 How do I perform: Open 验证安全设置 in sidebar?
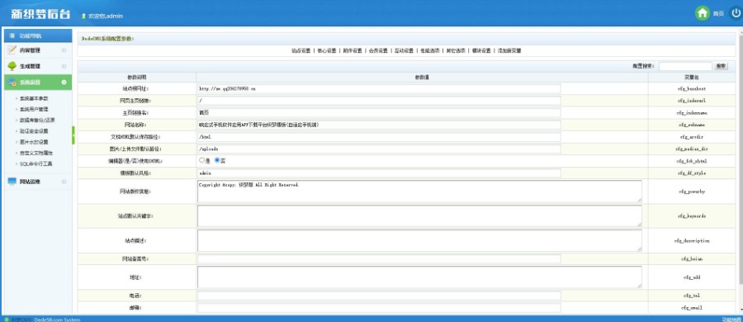pos(34,131)
